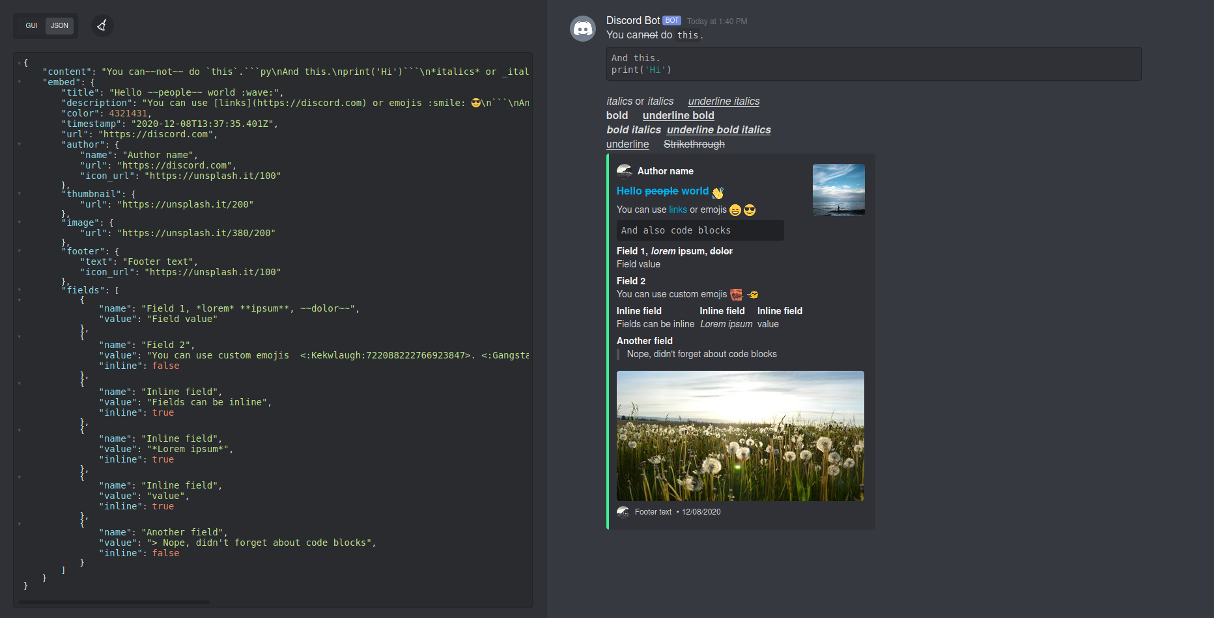Open the embed sky thumbnail image
The width and height of the screenshot is (1214, 618).
839,190
